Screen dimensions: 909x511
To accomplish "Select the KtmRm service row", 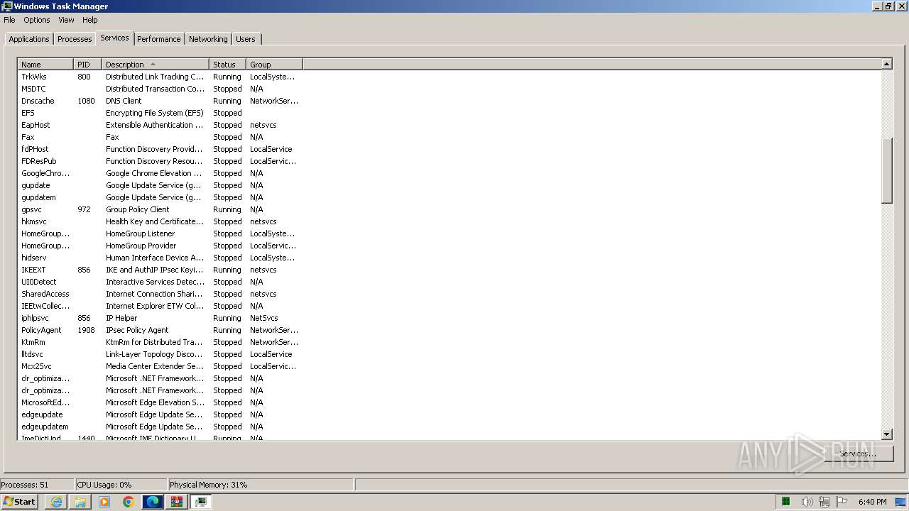I will click(450, 342).
